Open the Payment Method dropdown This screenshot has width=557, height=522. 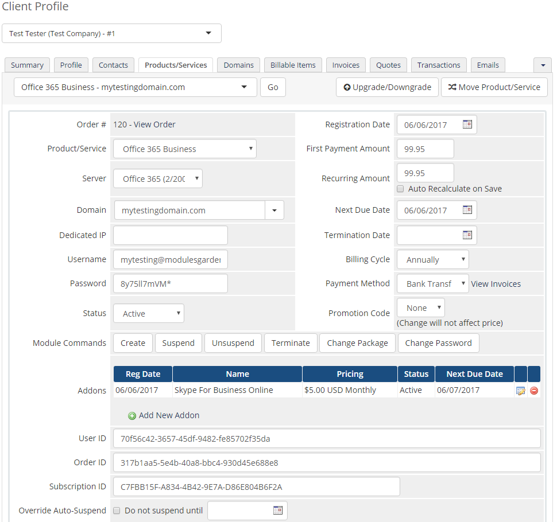tap(432, 283)
